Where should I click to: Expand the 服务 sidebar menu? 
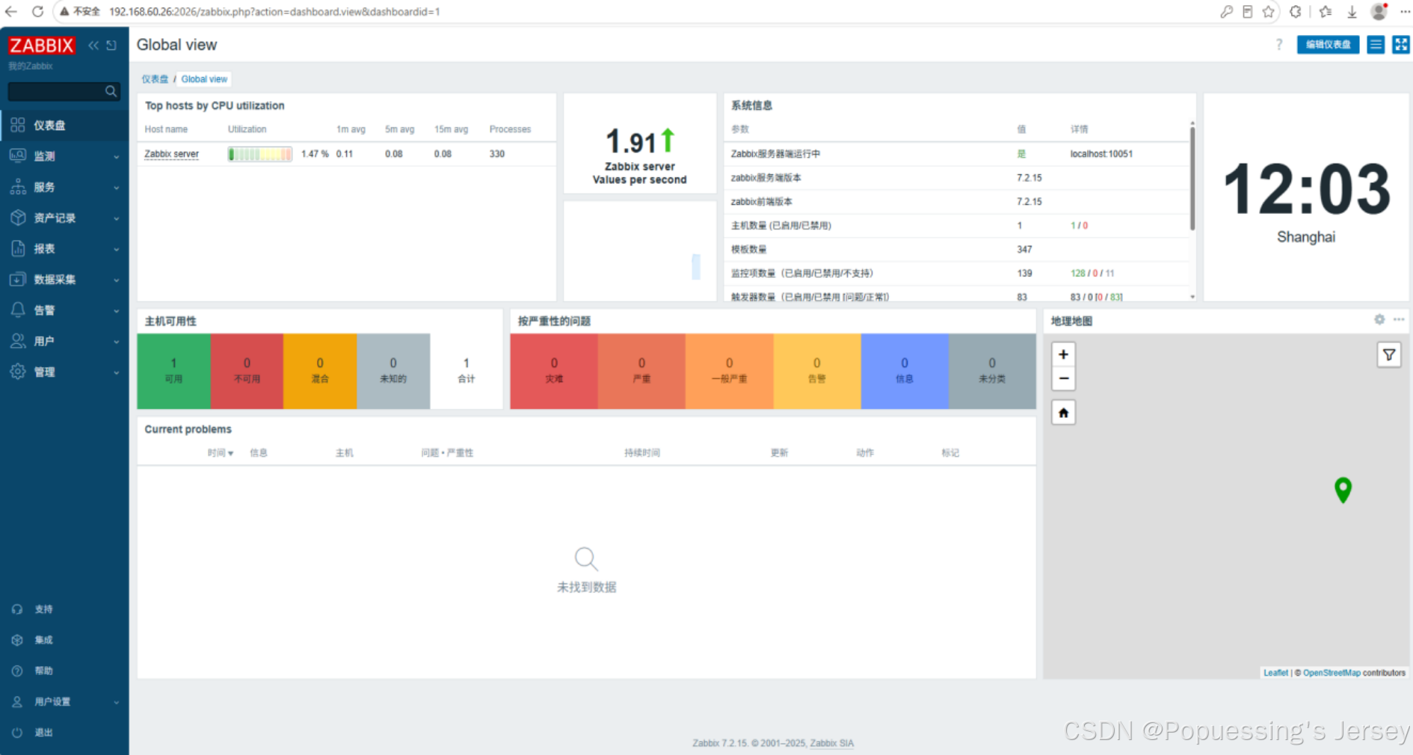pyautogui.click(x=64, y=187)
